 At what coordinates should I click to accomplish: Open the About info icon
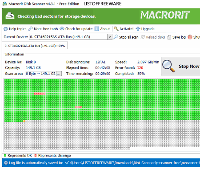[x=96, y=29]
